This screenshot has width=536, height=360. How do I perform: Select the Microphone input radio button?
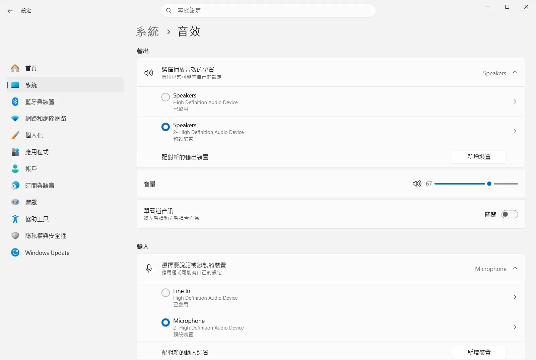pyautogui.click(x=165, y=322)
